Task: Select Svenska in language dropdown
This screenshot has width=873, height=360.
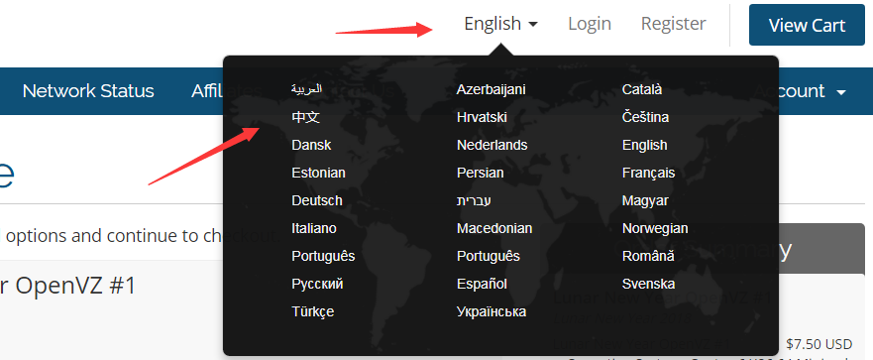Action: coord(649,285)
